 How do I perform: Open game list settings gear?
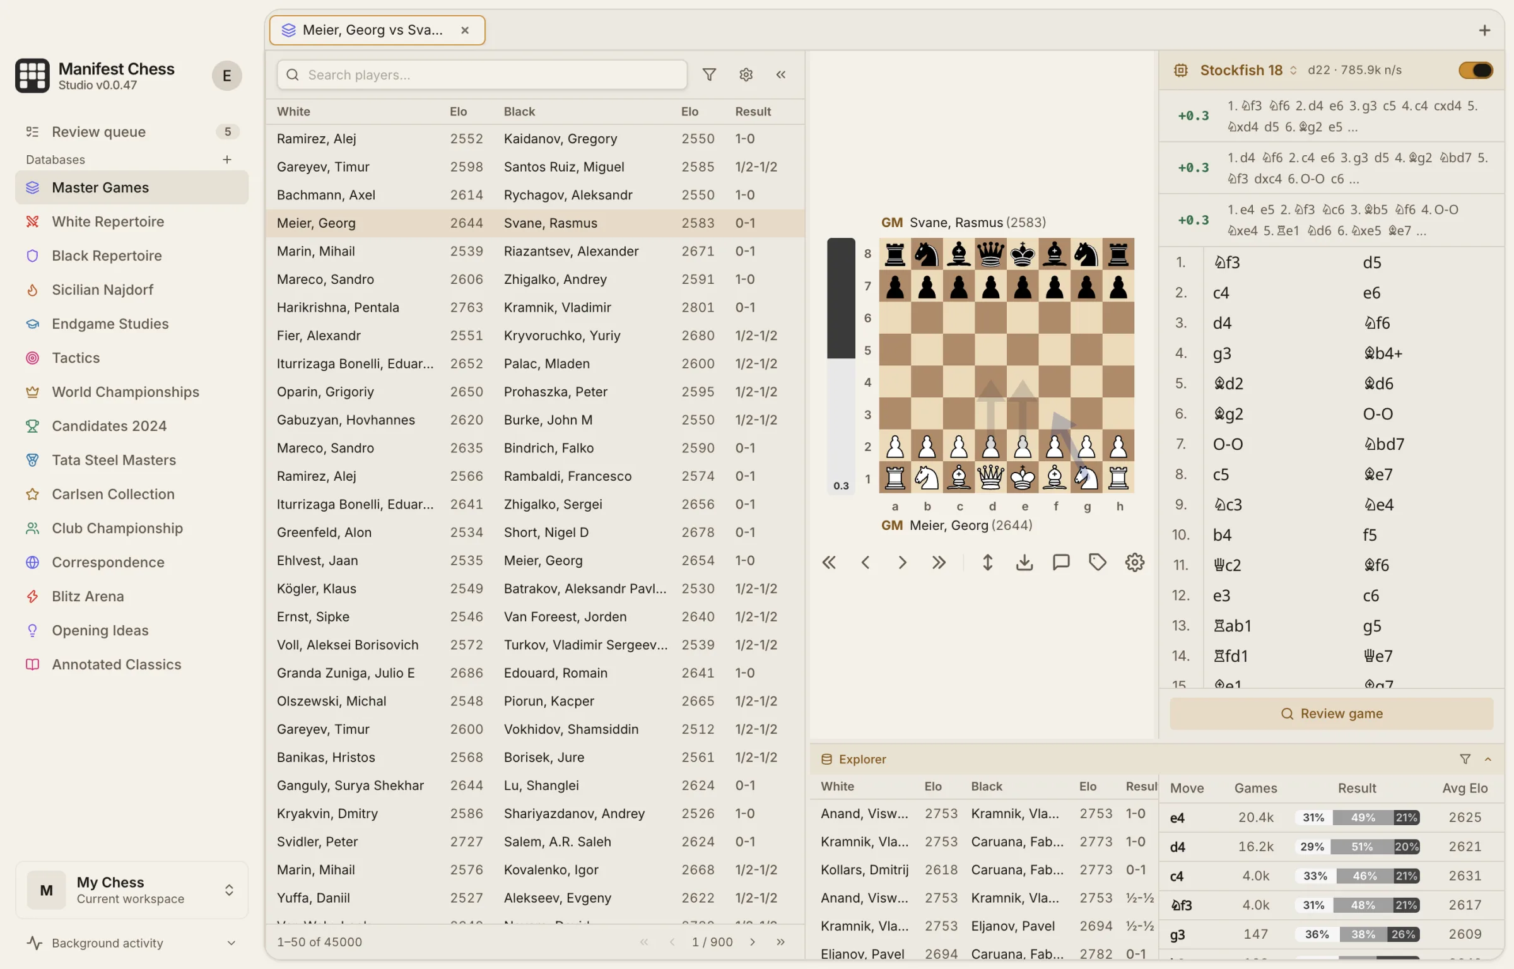tap(746, 74)
